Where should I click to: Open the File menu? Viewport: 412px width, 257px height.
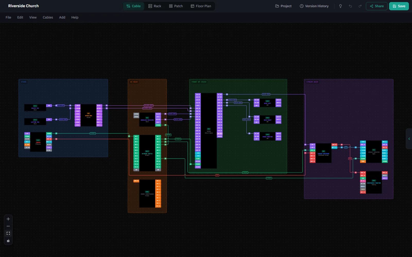(x=8, y=17)
